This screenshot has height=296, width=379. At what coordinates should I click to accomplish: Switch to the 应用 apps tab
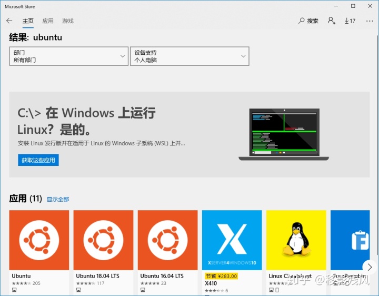pyautogui.click(x=48, y=21)
